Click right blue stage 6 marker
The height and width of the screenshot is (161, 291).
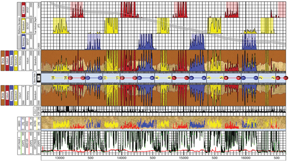(204, 78)
